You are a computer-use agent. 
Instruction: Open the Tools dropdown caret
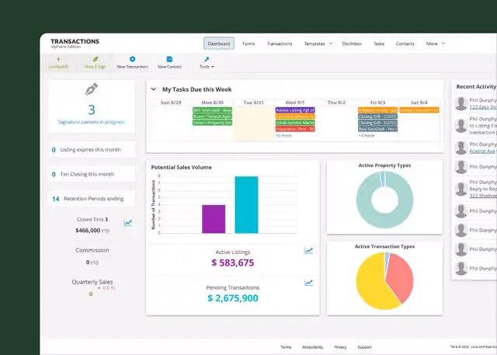pos(212,67)
